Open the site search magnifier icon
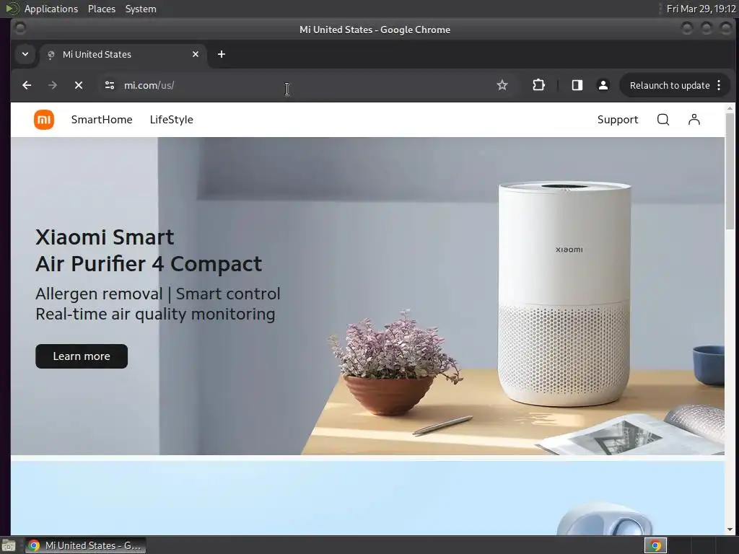Image resolution: width=739 pixels, height=554 pixels. (x=663, y=120)
